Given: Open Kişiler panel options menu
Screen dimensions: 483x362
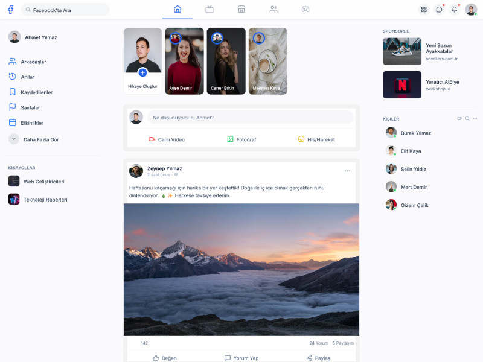Looking at the screenshot, I should pos(475,119).
